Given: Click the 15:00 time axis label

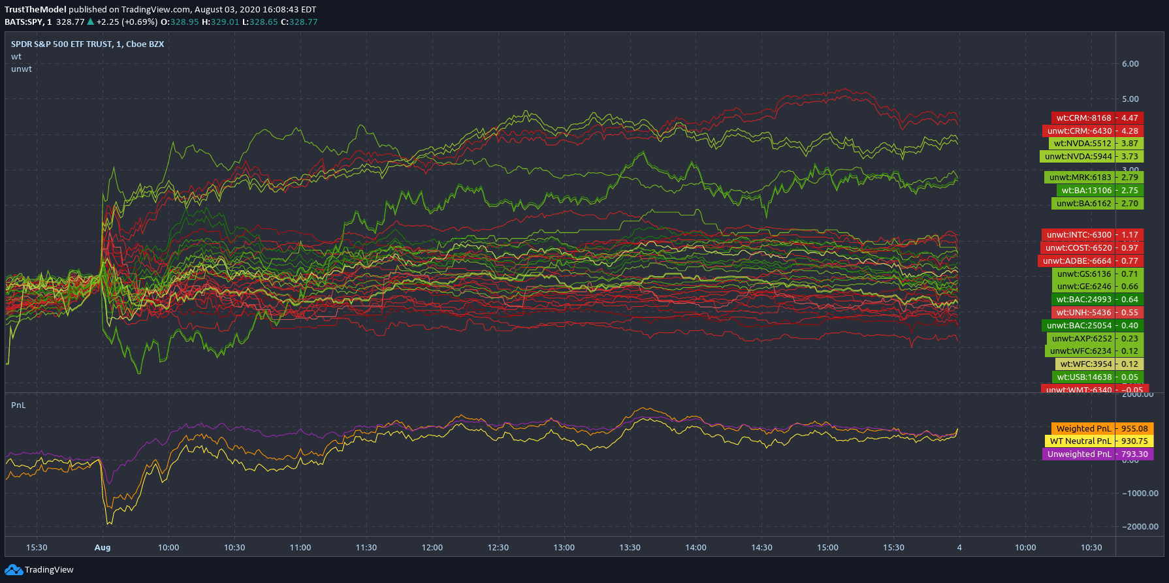Looking at the screenshot, I should tap(828, 548).
